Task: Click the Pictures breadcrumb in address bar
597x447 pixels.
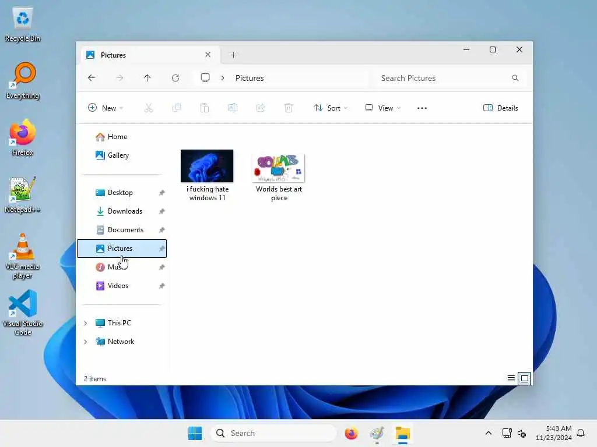Action: [x=250, y=78]
